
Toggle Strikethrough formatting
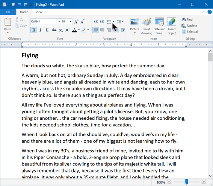tap(54, 30)
